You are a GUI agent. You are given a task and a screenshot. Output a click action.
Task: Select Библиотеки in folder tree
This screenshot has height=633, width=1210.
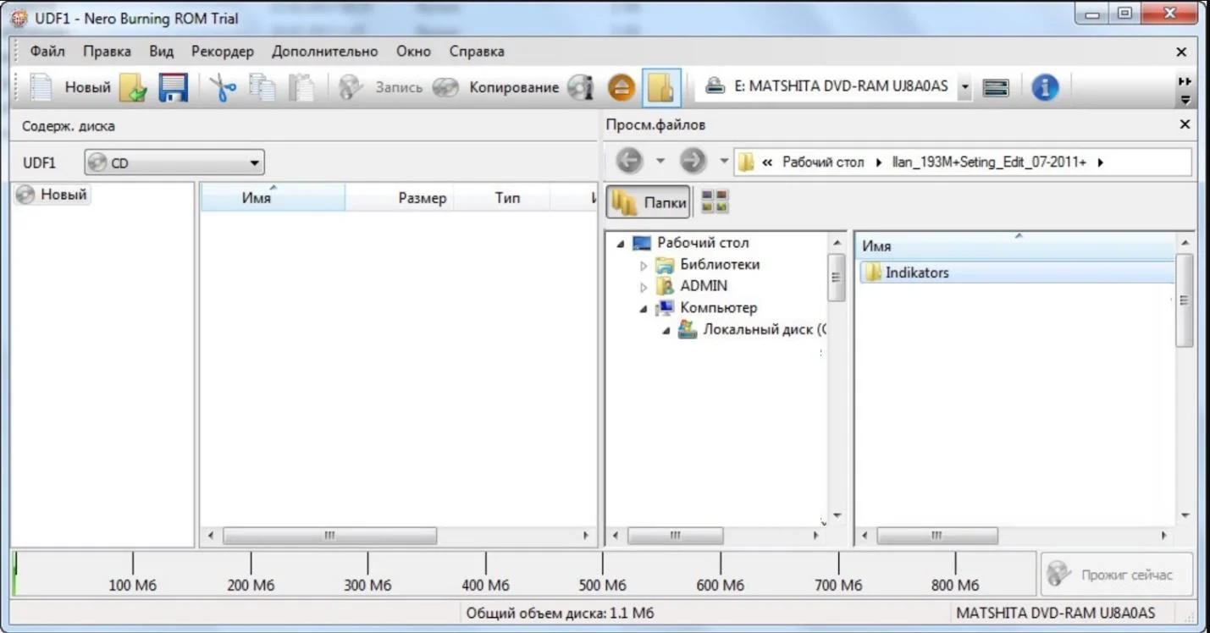(720, 264)
